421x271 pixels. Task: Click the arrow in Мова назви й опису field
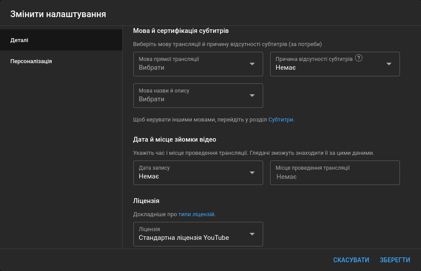click(x=252, y=96)
